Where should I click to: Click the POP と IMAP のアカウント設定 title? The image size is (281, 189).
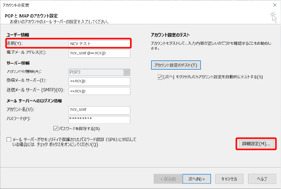coord(31,16)
